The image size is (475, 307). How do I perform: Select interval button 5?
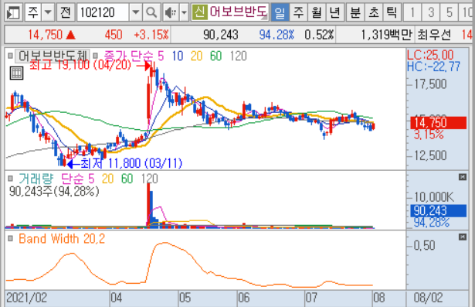pyautogui.click(x=450, y=12)
